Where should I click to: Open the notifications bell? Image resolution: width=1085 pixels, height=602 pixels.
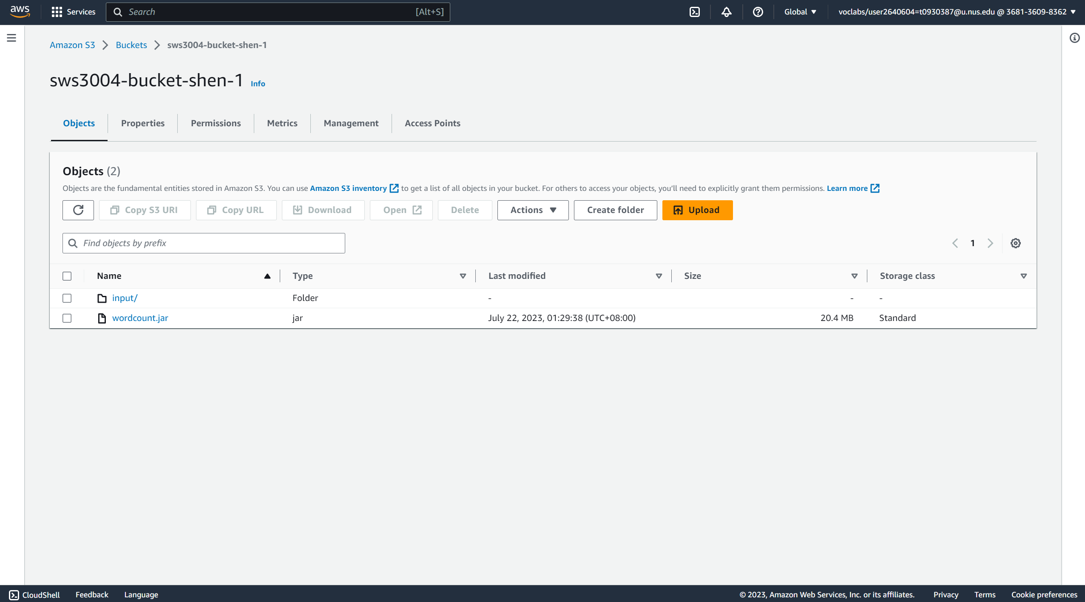[x=726, y=12]
